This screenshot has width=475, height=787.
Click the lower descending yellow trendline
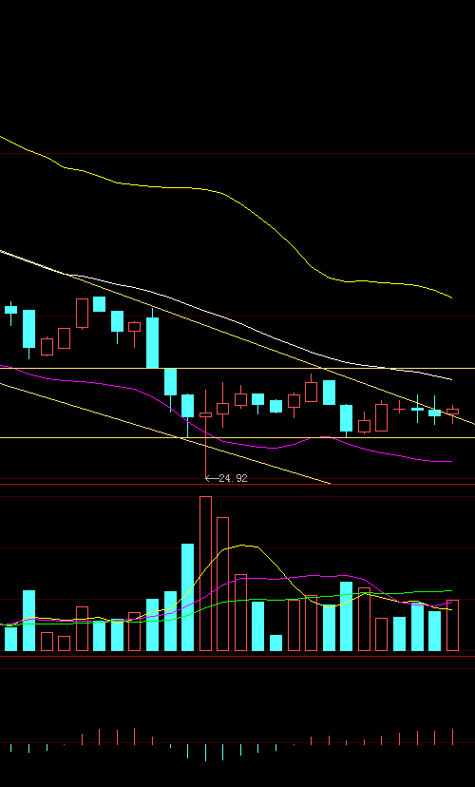click(165, 433)
